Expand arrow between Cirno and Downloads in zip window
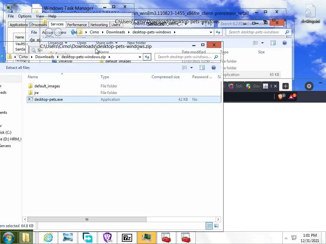 click(x=32, y=57)
